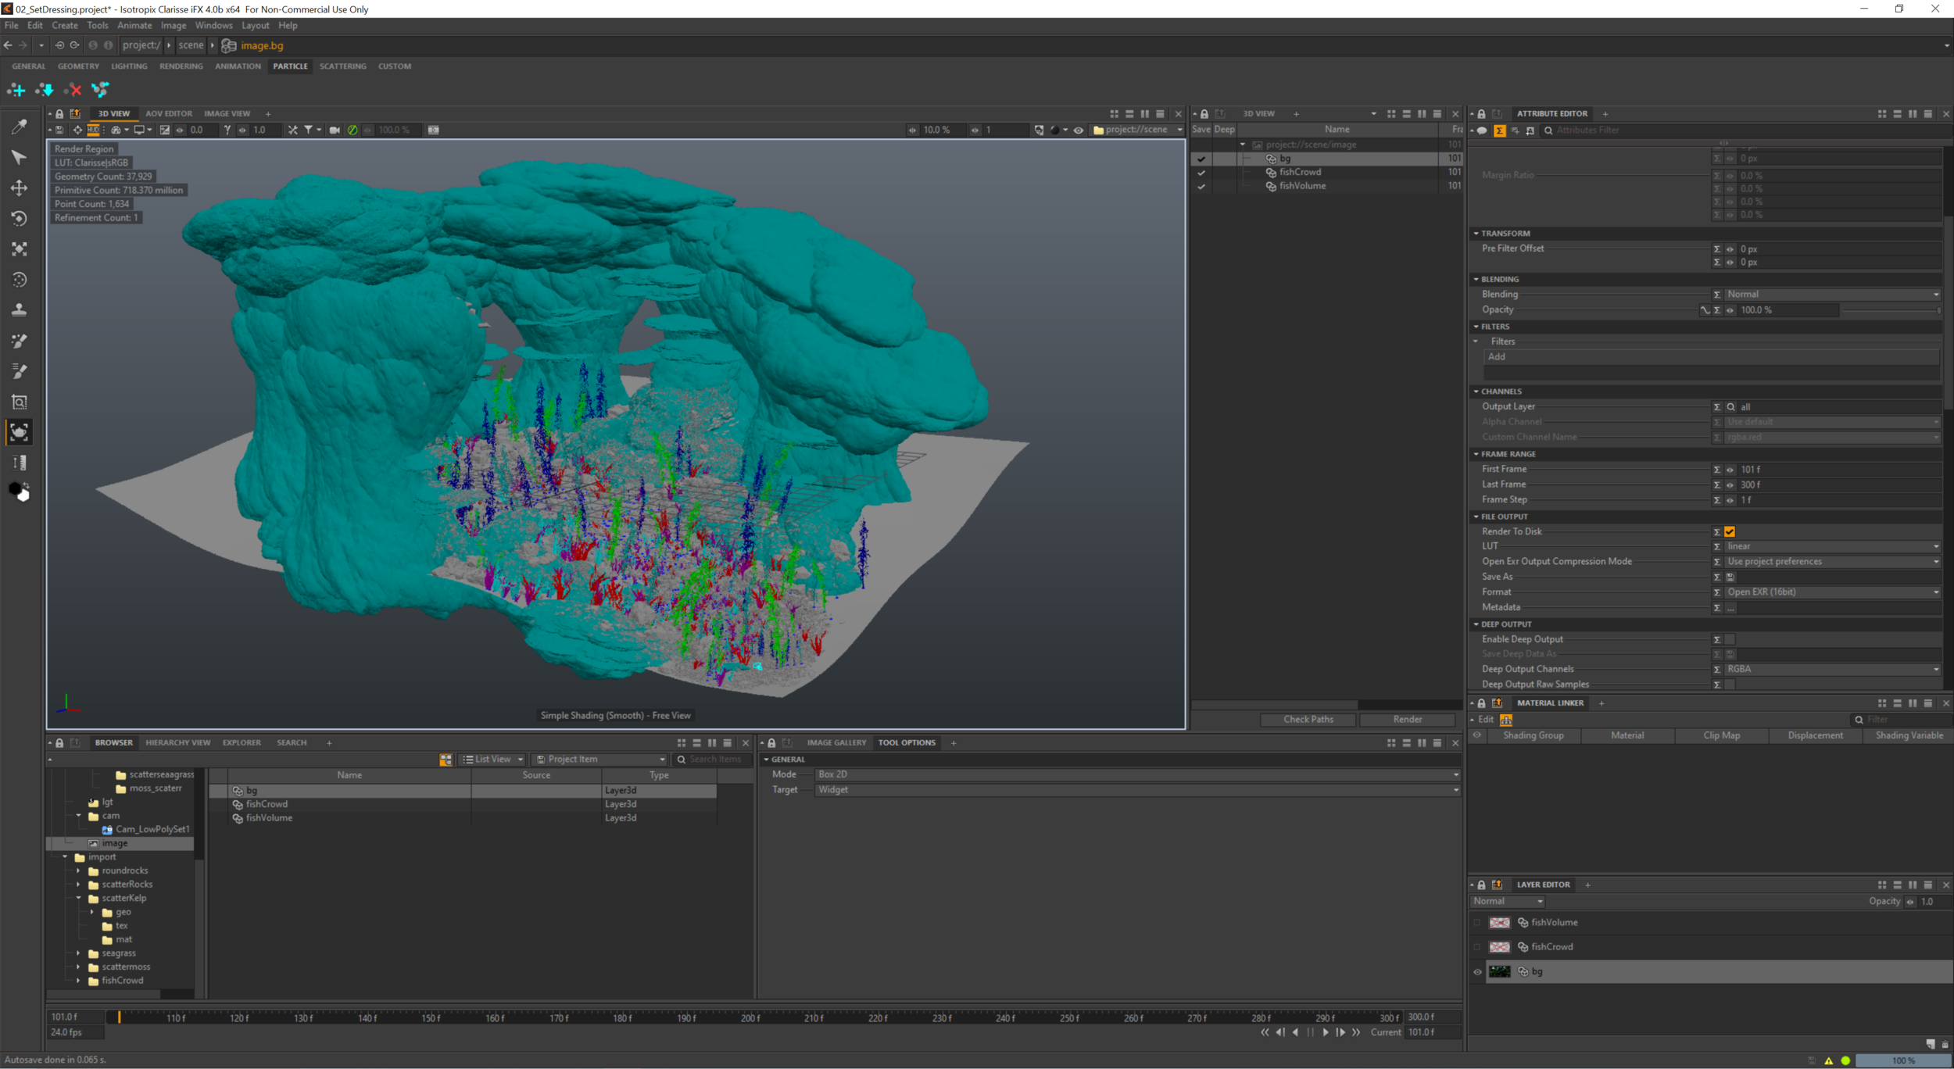Screen dimensions: 1954x1069
Task: Click the create particle plus icon
Action: [x=16, y=90]
